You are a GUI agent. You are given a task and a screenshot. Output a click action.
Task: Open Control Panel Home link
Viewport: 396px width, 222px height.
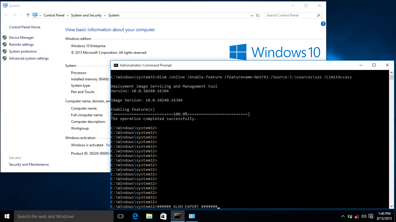(x=25, y=27)
